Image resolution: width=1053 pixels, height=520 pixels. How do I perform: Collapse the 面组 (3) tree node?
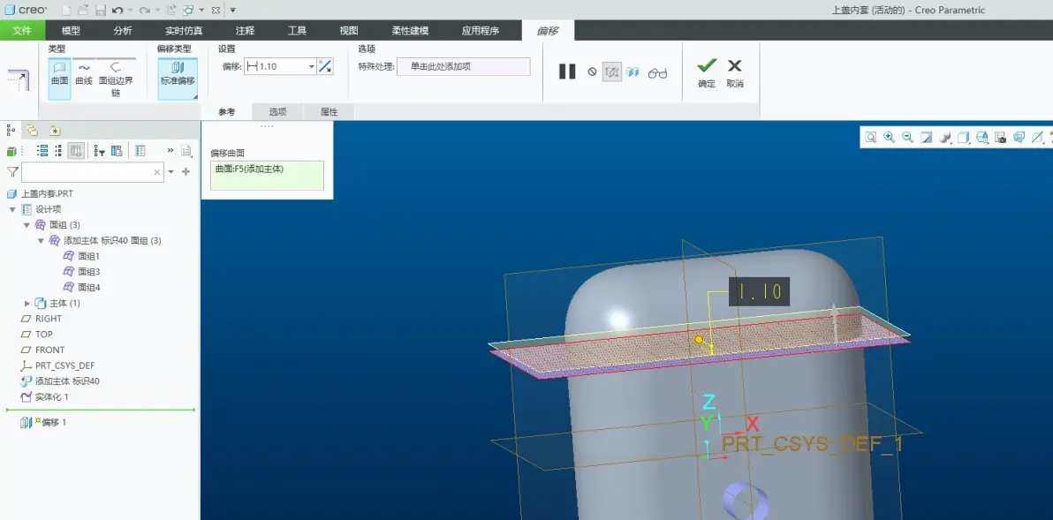click(27, 225)
